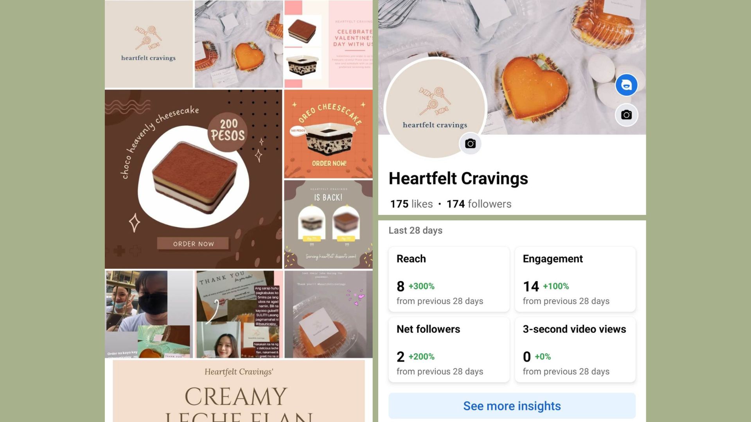Click See more insights button

click(x=512, y=406)
